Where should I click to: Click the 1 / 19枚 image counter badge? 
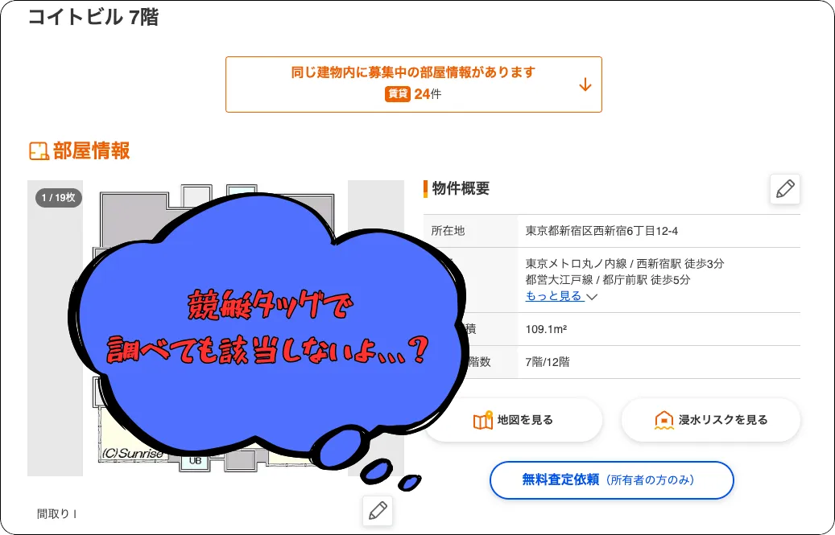(x=59, y=198)
